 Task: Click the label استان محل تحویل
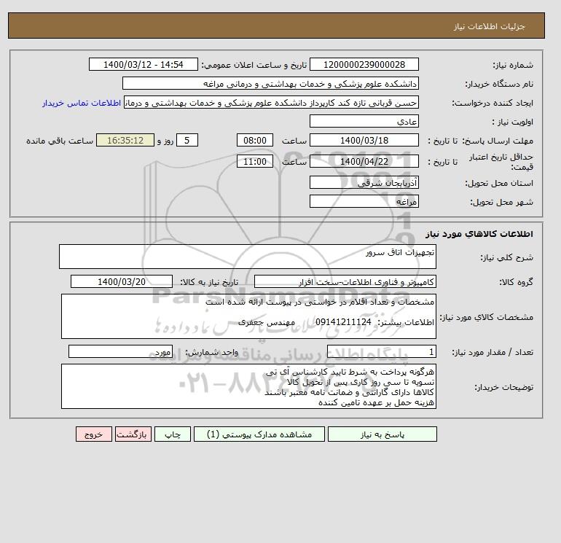499,183
